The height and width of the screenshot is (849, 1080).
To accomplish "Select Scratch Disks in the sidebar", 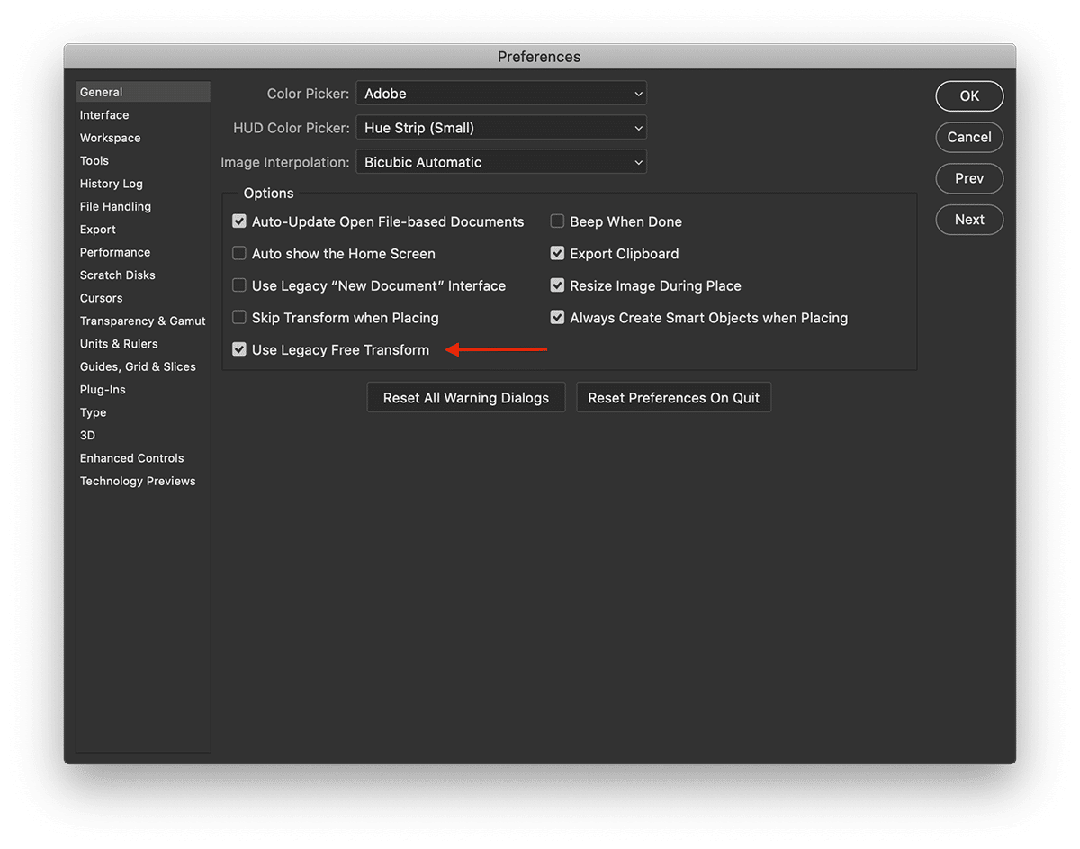I will pyautogui.click(x=144, y=275).
